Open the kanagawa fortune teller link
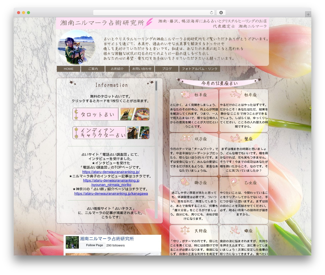The image size is (325, 275). pos(111,194)
